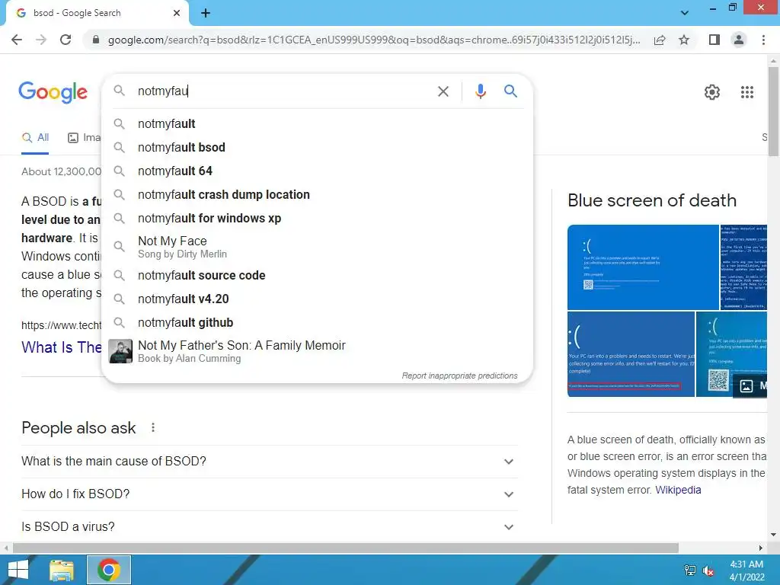Image resolution: width=780 pixels, height=585 pixels.
Task: Click the horizontal scrollbar thumb
Action: (x=346, y=548)
